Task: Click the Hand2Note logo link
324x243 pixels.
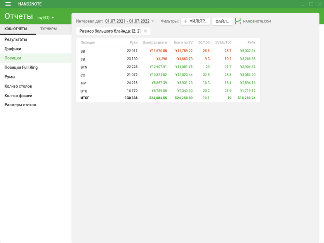Action: pyautogui.click(x=253, y=21)
